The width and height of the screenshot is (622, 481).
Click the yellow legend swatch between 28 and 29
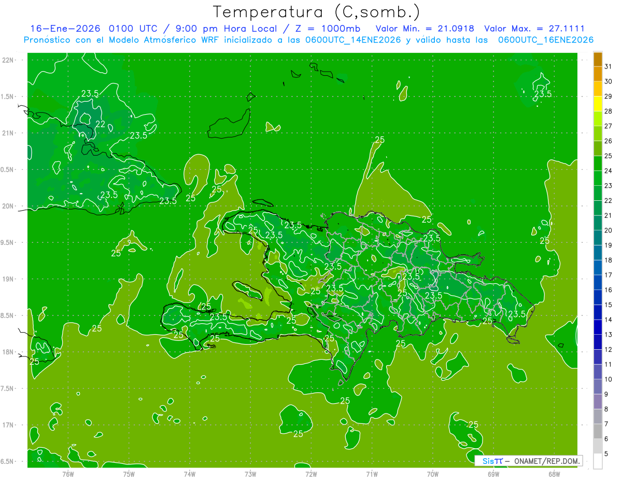pos(598,104)
